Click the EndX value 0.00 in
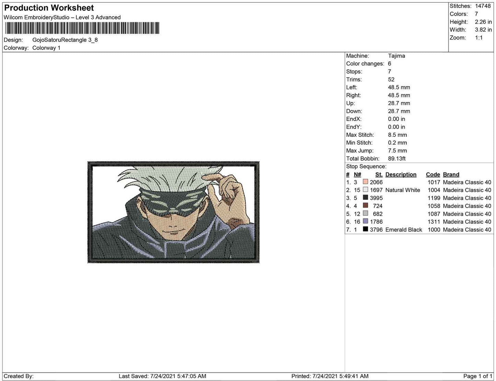 [x=396, y=119]
